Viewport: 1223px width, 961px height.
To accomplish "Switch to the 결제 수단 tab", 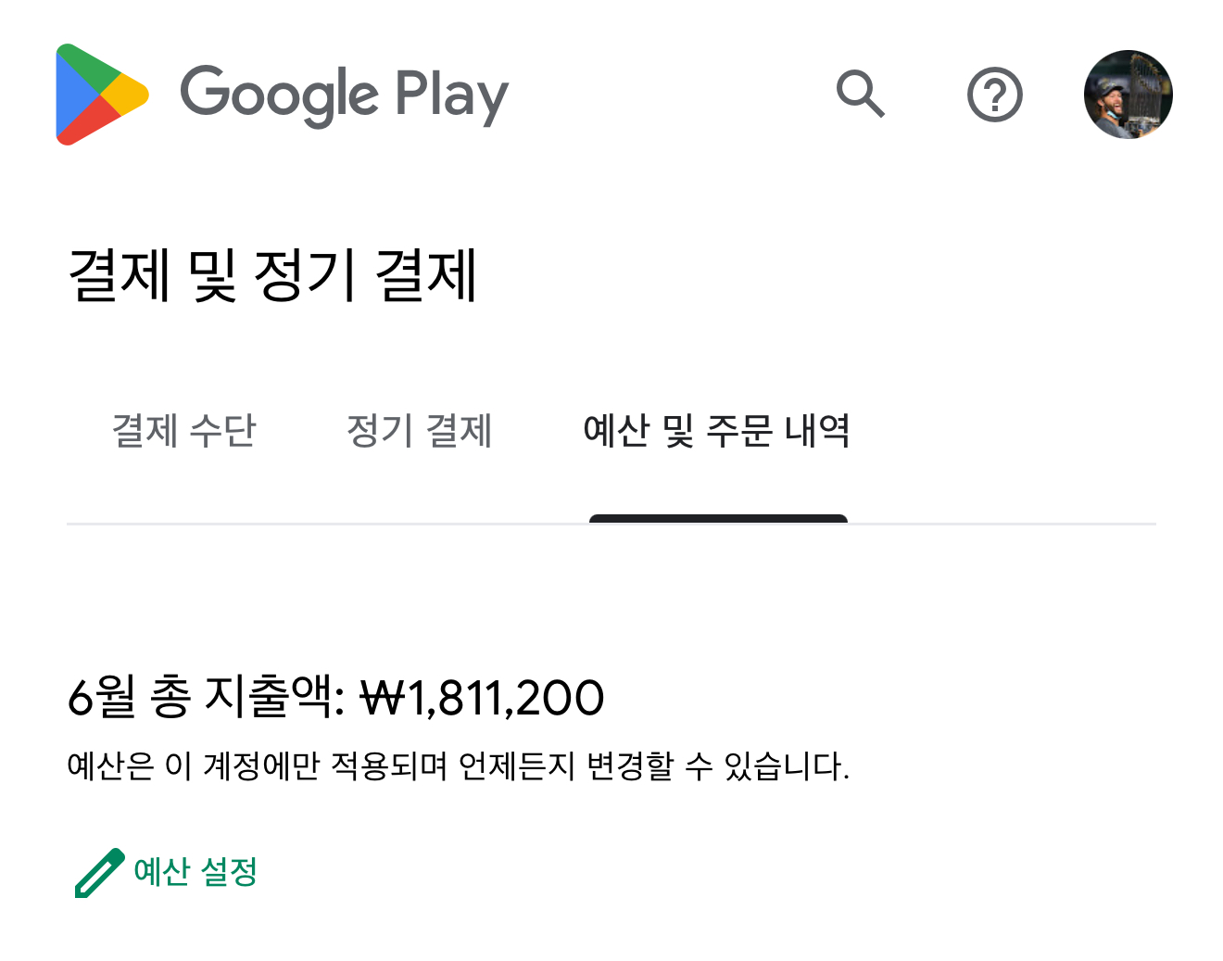I will tap(183, 431).
